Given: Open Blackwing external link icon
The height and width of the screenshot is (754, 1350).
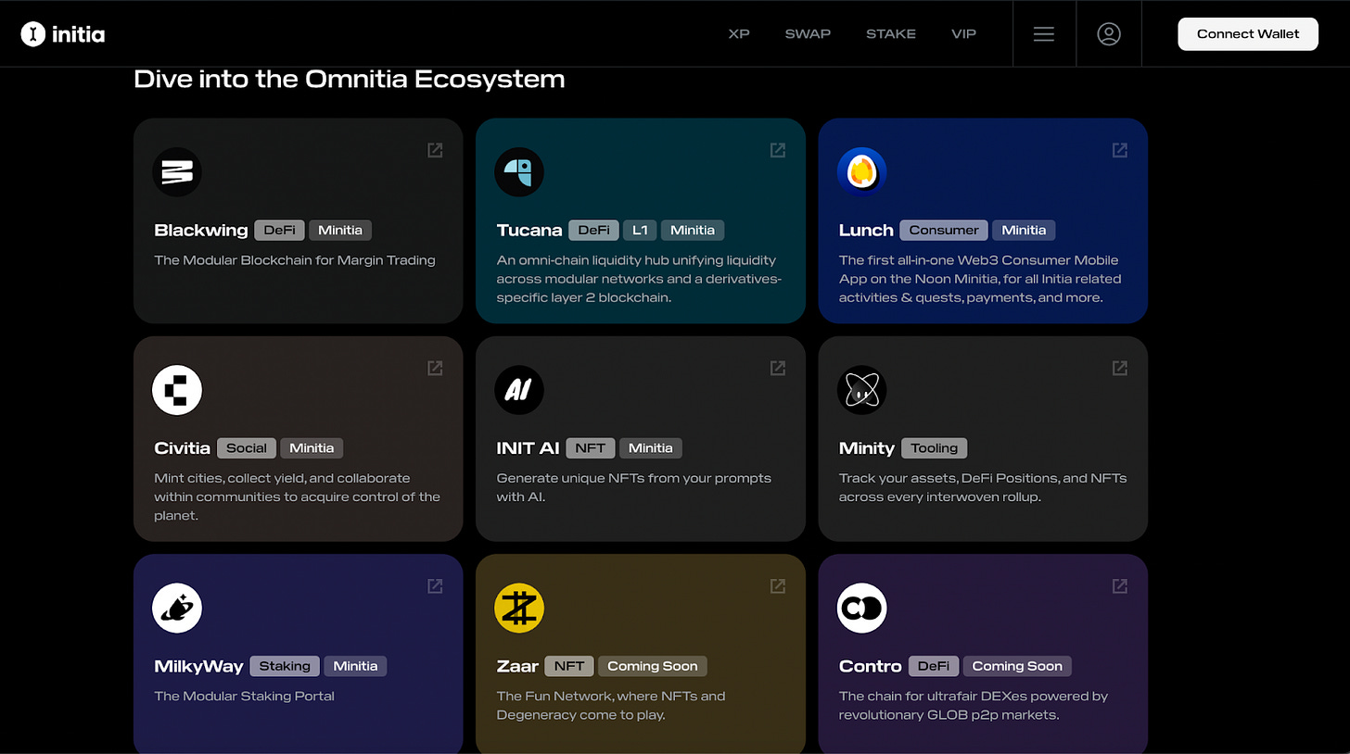Looking at the screenshot, I should [x=435, y=150].
